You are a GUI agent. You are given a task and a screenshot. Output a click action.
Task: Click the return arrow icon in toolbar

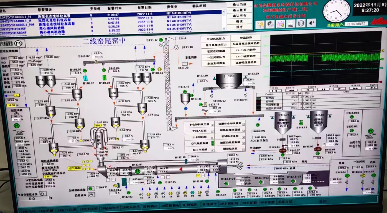[x=312, y=23]
